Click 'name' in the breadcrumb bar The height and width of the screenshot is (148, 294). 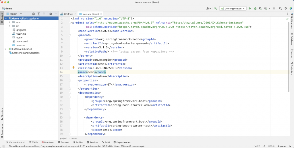[74, 138]
